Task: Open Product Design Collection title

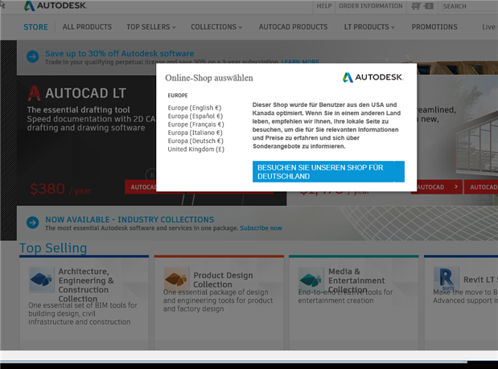Action: pos(223,280)
